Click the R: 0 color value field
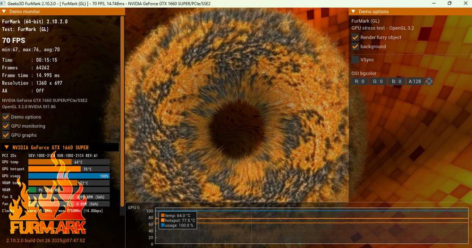The width and height of the screenshot is (472, 248). [359, 81]
